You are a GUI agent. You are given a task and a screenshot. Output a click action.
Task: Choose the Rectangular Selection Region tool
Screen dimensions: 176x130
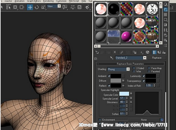pos(15,7)
